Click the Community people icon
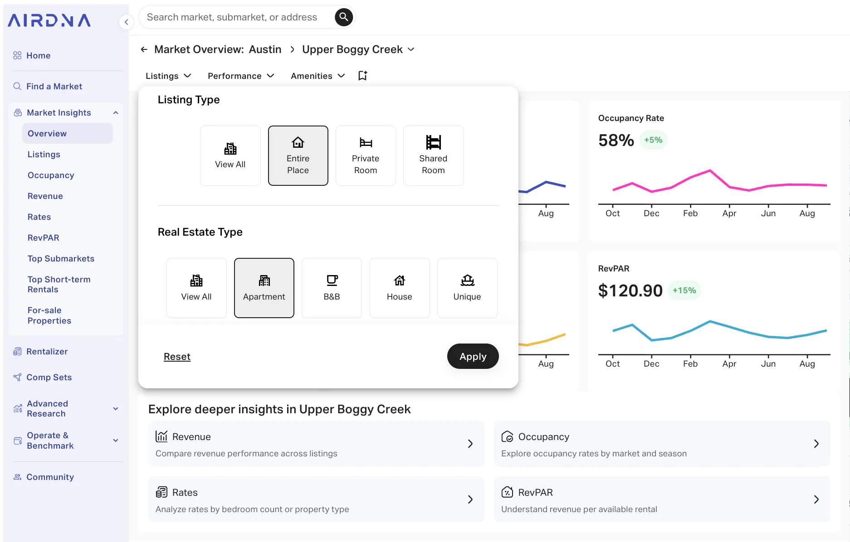Screen dimensions: 850x542 pos(17,477)
